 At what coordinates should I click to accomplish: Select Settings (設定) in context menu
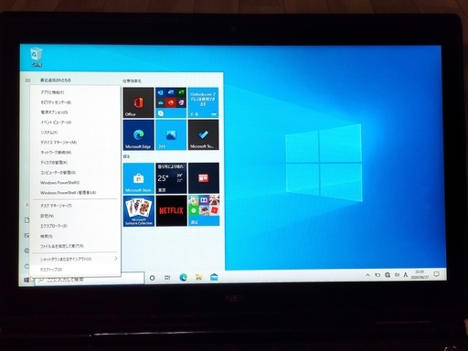pyautogui.click(x=75, y=216)
